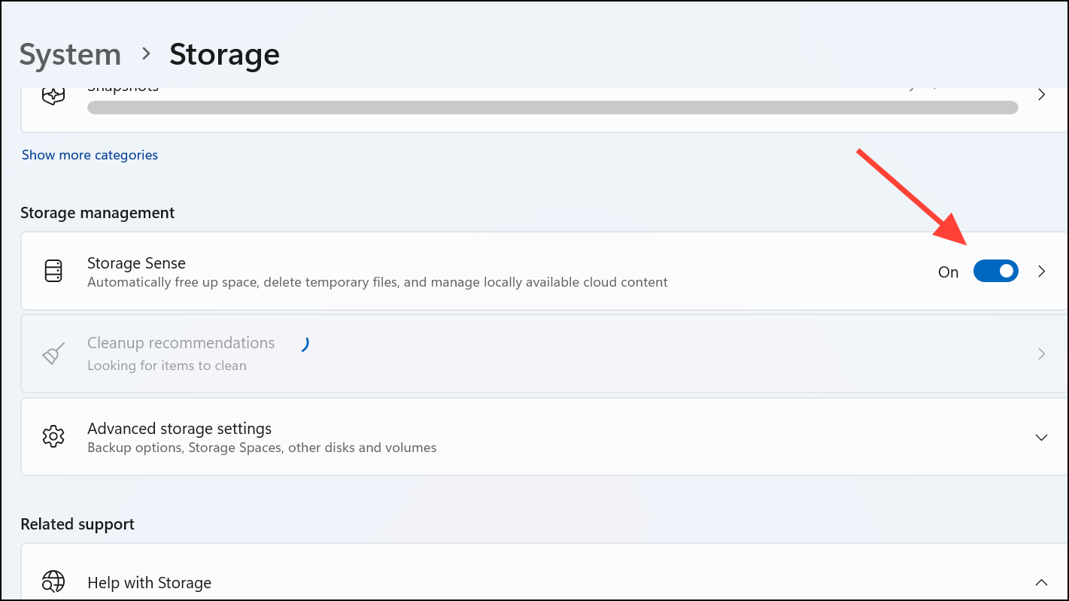
Task: Select the Advanced storage settings title text
Action: coord(179,429)
